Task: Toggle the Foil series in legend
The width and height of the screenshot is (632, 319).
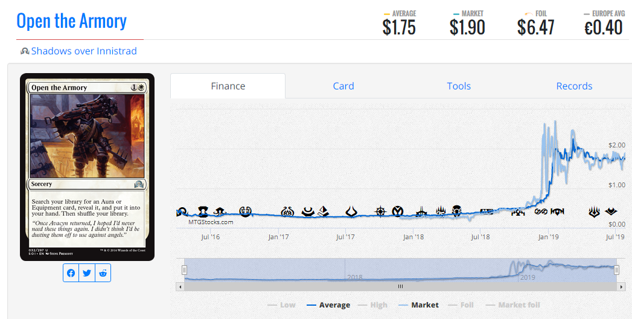Action: point(461,305)
